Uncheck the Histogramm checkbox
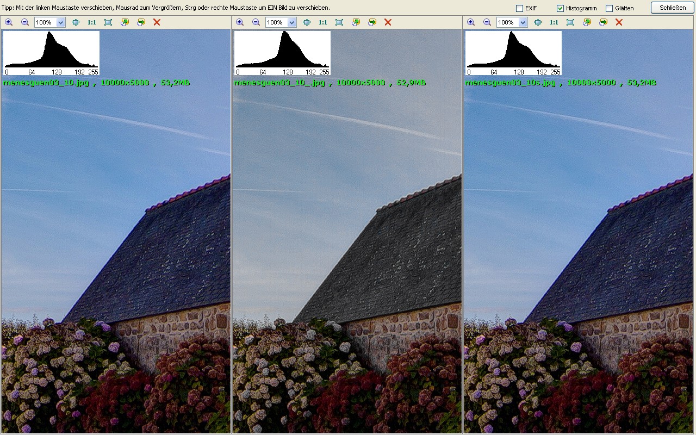The image size is (696, 435). tap(560, 8)
